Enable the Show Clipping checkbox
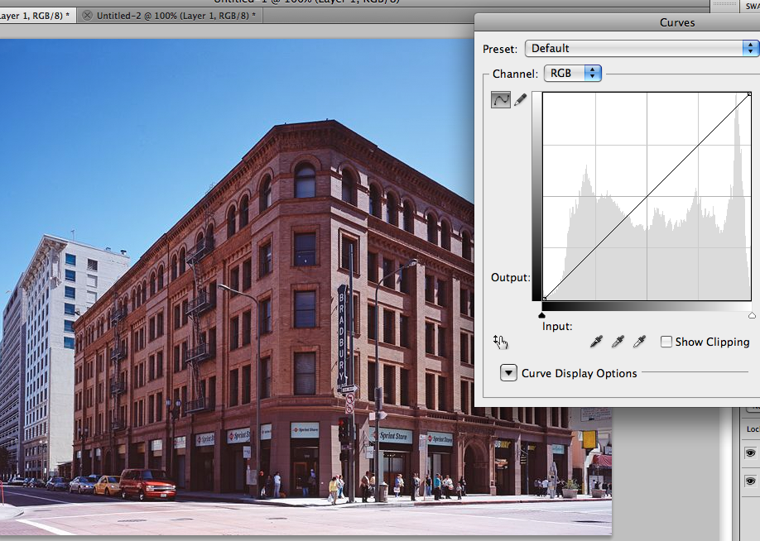 pyautogui.click(x=666, y=342)
